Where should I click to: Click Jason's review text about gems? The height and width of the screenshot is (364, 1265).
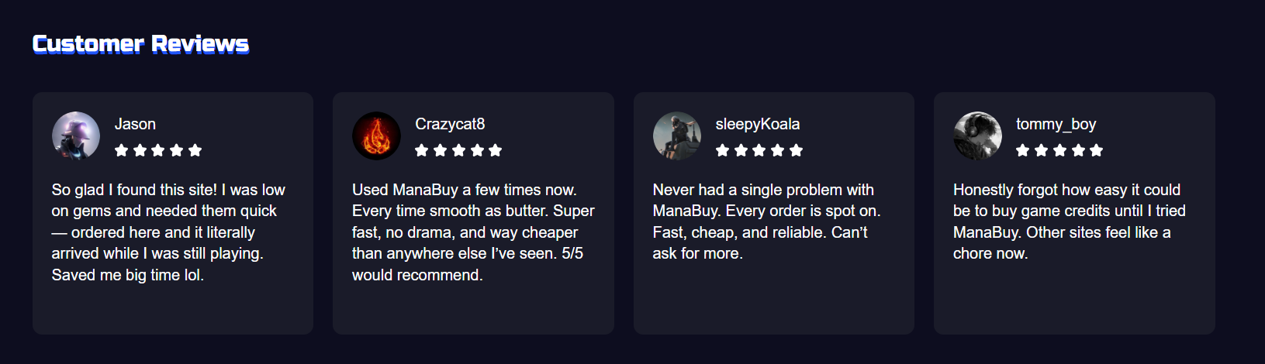pyautogui.click(x=168, y=232)
